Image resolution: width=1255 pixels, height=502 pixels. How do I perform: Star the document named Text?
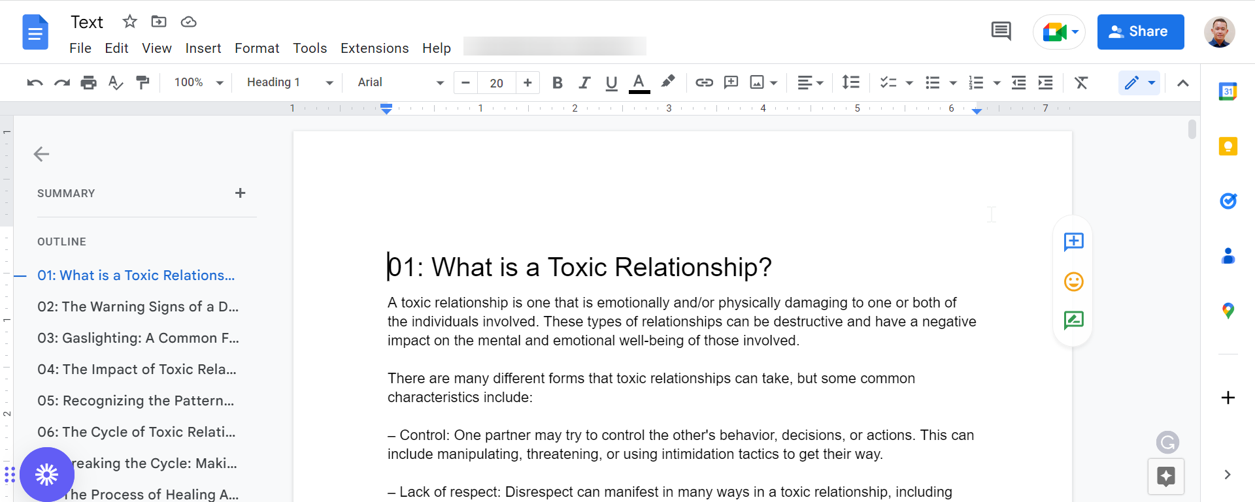pyautogui.click(x=130, y=22)
